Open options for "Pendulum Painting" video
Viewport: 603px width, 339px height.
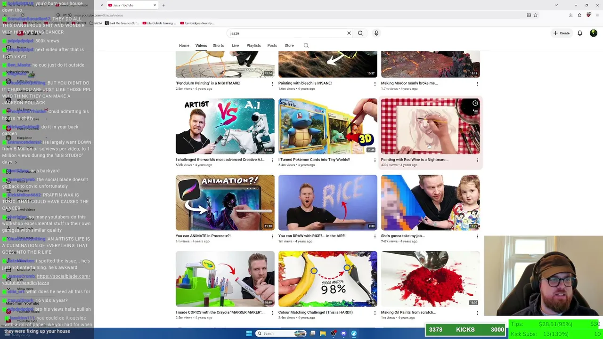point(272,84)
